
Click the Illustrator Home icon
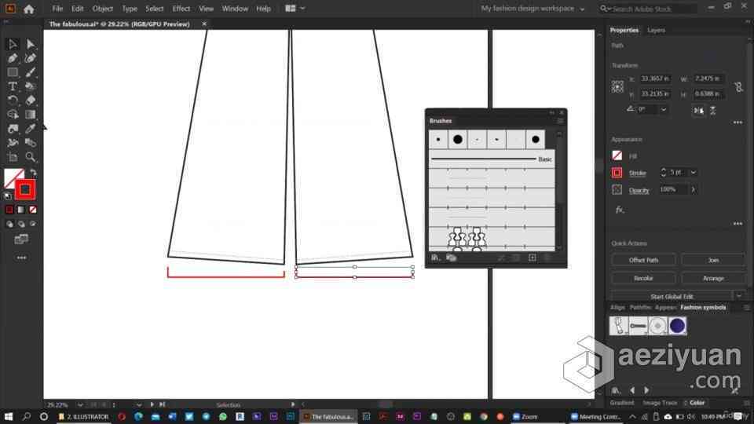coord(29,9)
